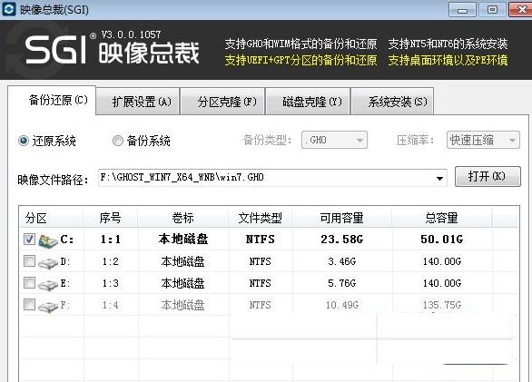The width and height of the screenshot is (532, 382).
Task: Open the 压缩率 快速压缩 dropdown
Action: tap(483, 140)
